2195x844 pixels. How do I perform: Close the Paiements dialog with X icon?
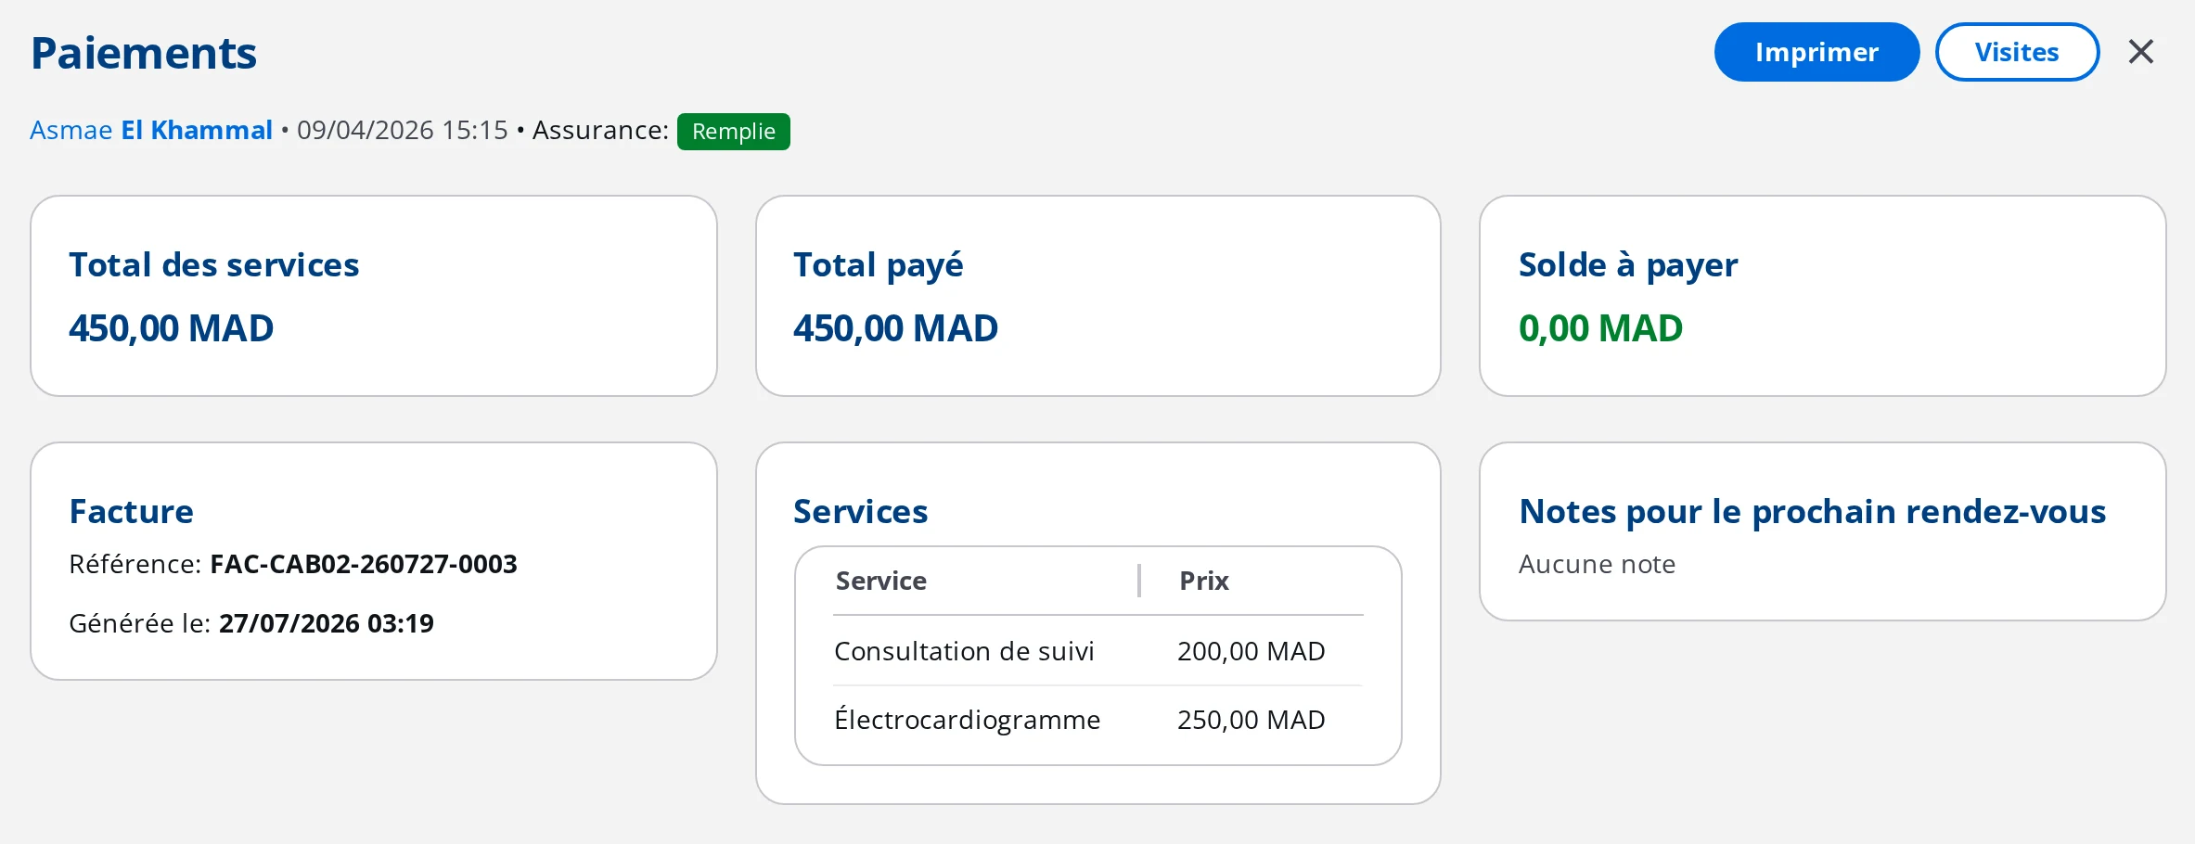point(2140,52)
